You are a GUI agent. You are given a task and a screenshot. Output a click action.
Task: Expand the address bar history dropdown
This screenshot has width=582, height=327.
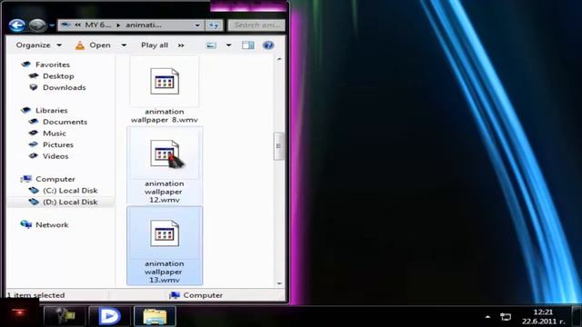pyautogui.click(x=197, y=25)
